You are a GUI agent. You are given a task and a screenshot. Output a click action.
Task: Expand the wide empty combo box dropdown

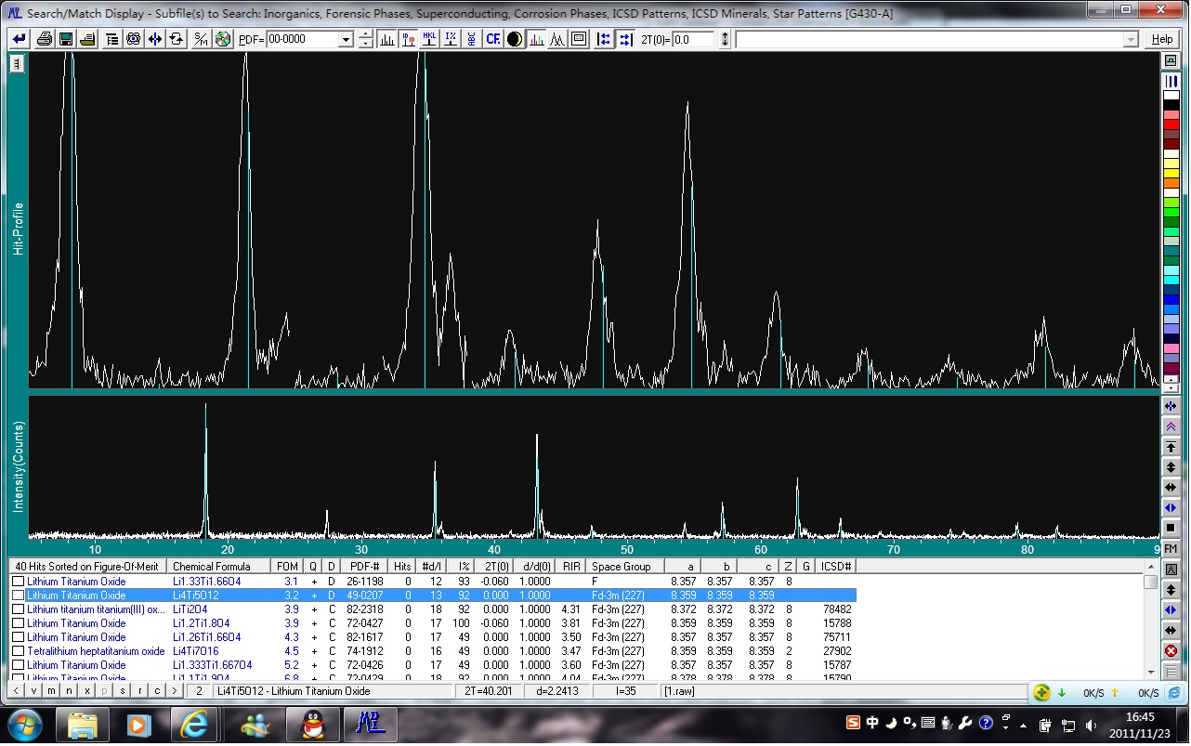(x=1131, y=39)
